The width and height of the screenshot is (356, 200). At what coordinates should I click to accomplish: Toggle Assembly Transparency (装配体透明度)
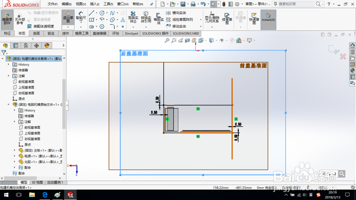(41, 26)
